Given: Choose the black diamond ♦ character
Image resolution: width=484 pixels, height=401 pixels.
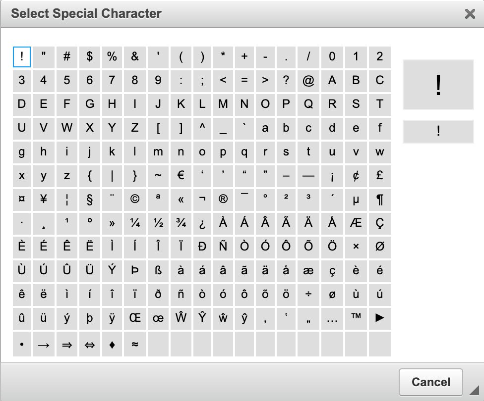Looking at the screenshot, I should pyautogui.click(x=112, y=344).
